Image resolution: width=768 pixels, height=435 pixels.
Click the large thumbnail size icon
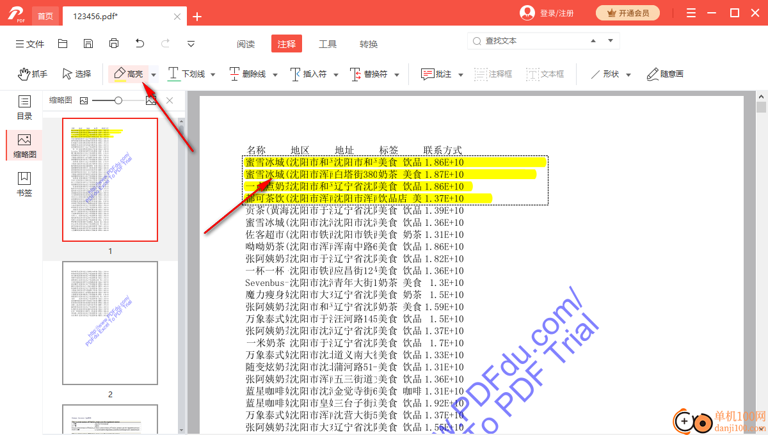151,100
